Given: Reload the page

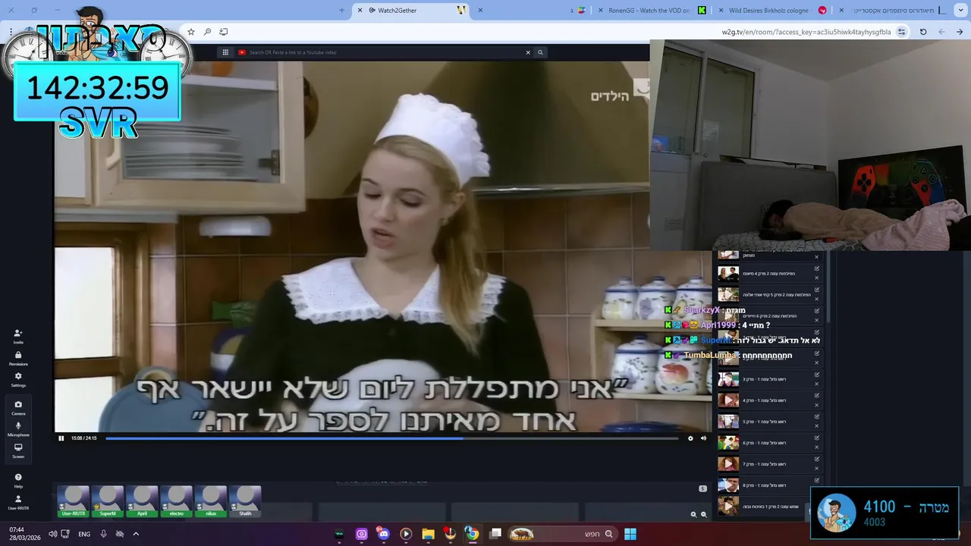Looking at the screenshot, I should click(x=923, y=32).
